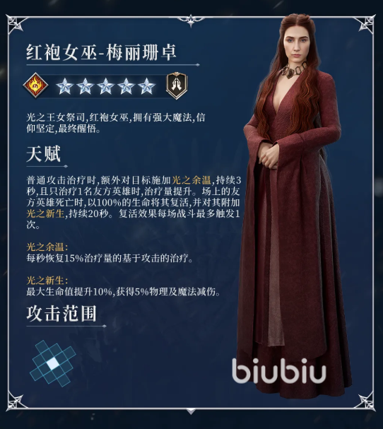383x429 pixels.
Task: Click the highlighted 光之新生 keyword in talent text
Action: tap(45, 213)
